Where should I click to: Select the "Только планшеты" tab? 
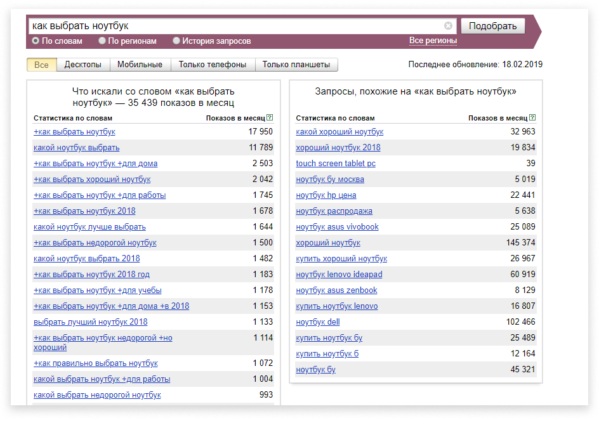296,65
